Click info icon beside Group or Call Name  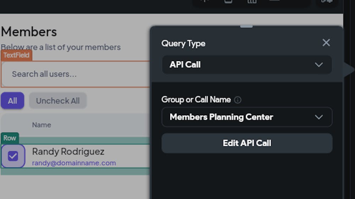(x=237, y=100)
